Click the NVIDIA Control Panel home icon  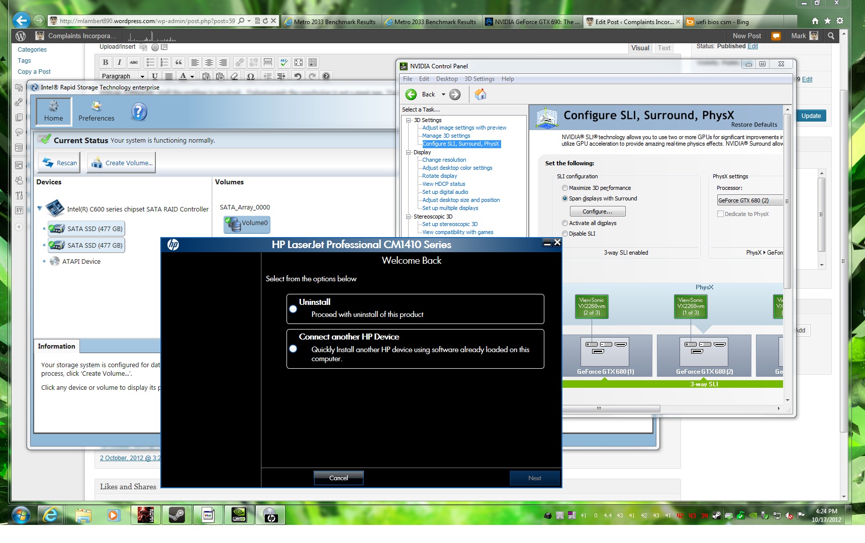480,94
